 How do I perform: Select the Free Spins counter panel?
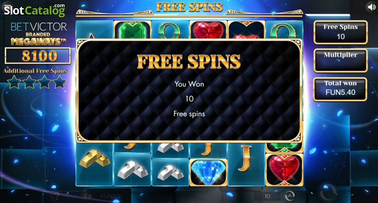tap(341, 32)
